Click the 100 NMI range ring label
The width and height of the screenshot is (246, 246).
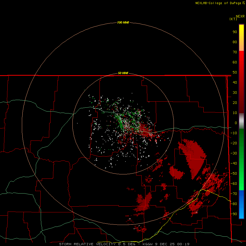[x=123, y=22]
